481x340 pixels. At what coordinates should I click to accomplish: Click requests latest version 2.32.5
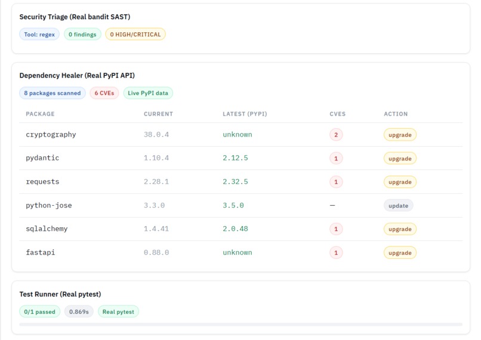point(235,181)
